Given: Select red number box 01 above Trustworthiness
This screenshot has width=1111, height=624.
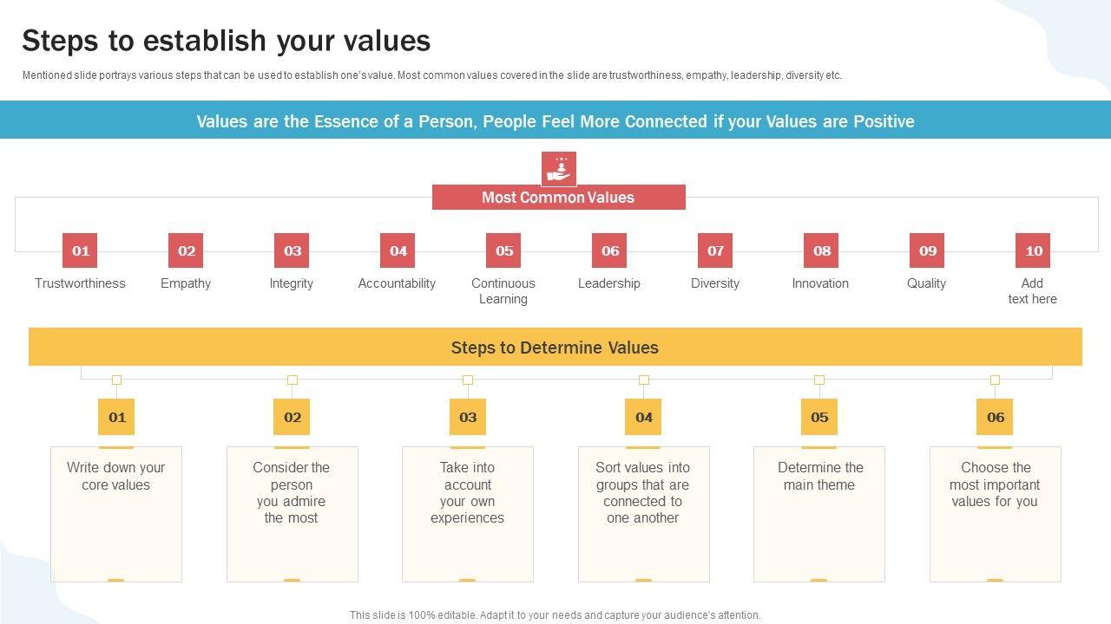Looking at the screenshot, I should point(80,250).
